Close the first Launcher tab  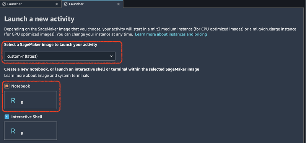[x=57, y=4]
